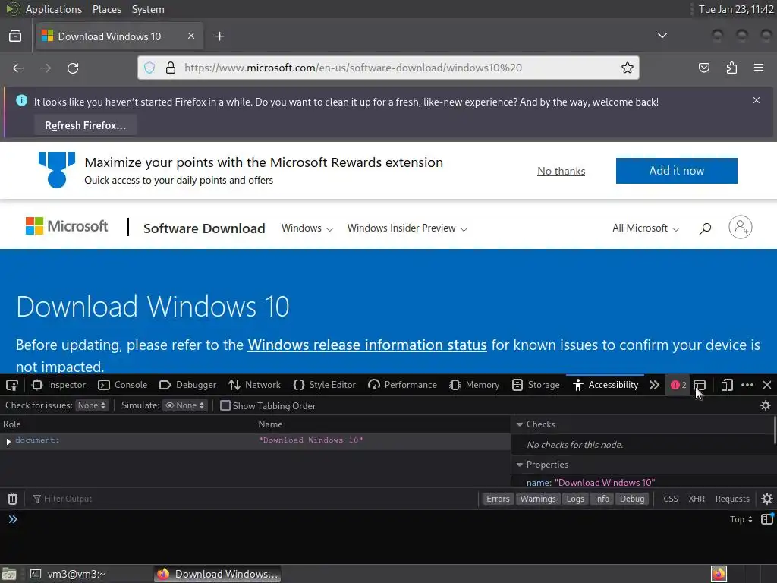Open the Save to Pocket icon

pos(704,68)
